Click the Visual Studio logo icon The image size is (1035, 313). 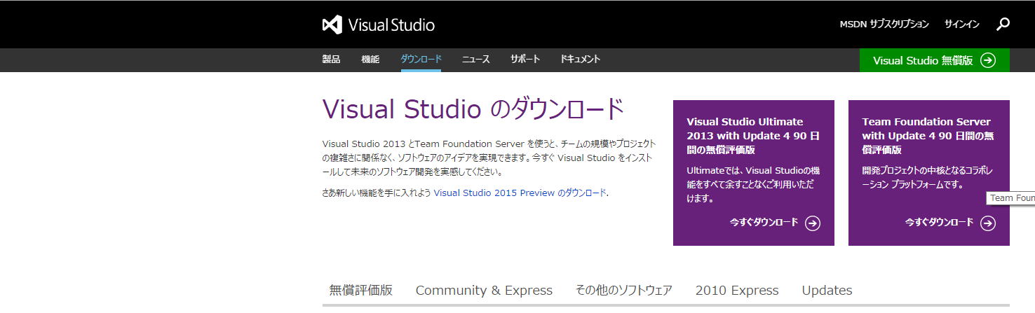pyautogui.click(x=332, y=25)
